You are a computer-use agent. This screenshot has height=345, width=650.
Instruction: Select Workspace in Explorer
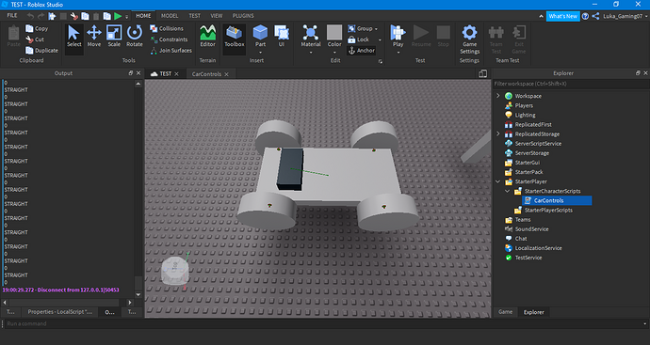(x=528, y=96)
